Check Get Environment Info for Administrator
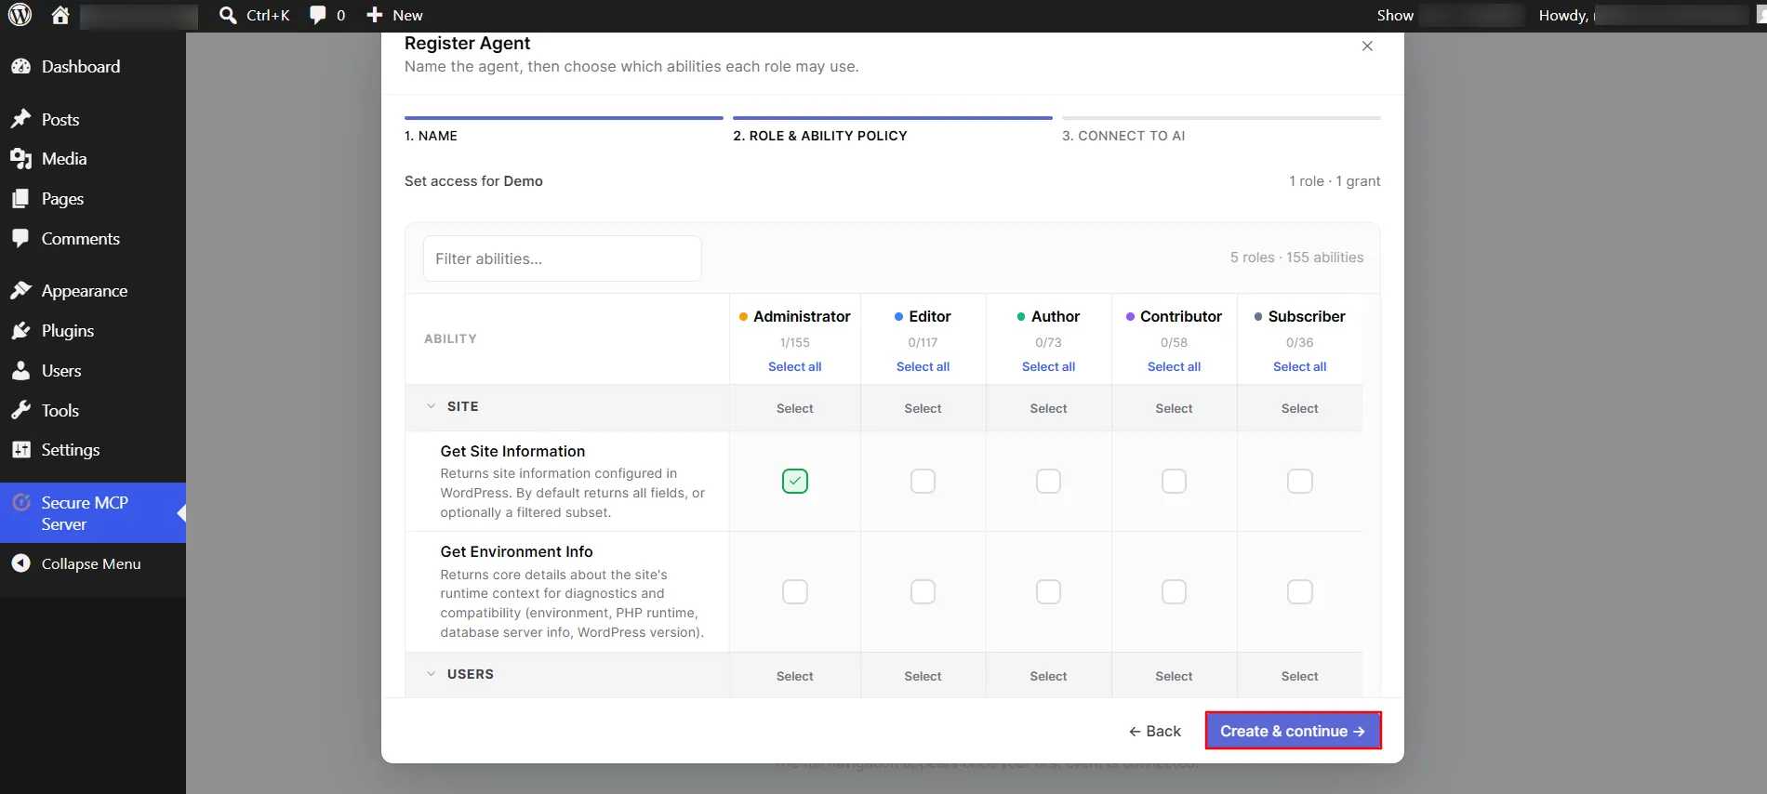Viewport: 1767px width, 794px height. [794, 591]
